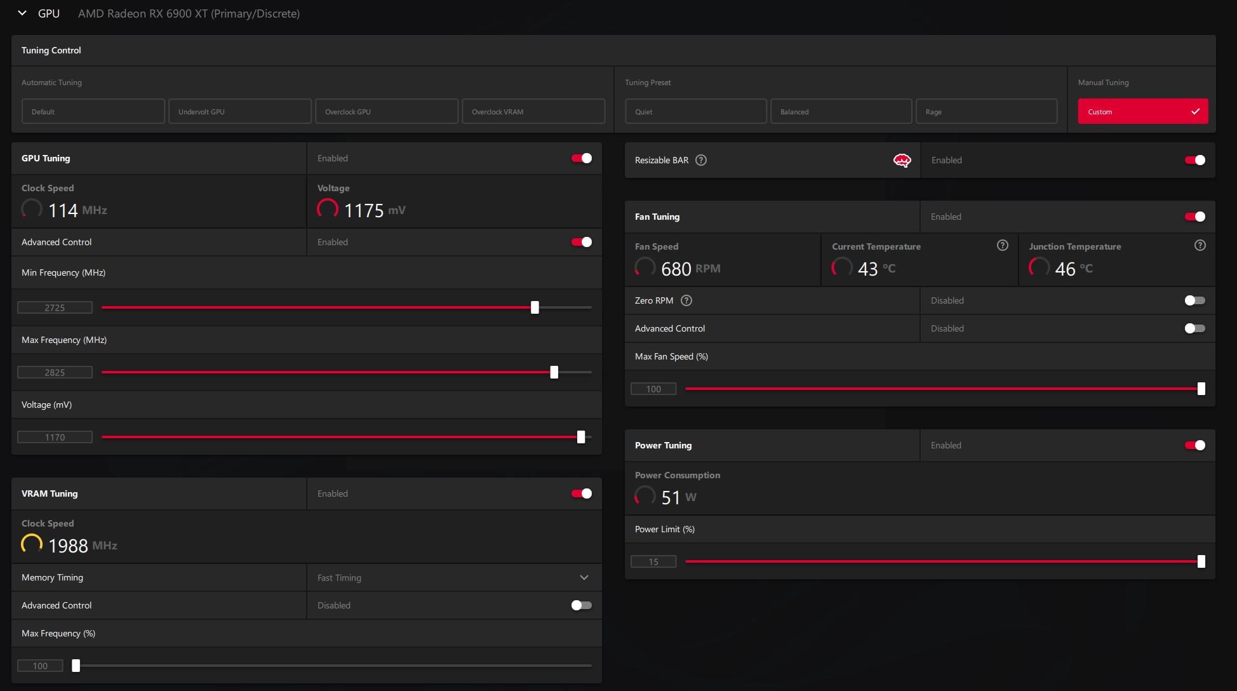Viewport: 1237px width, 691px height.
Task: Toggle GPU Tuning switch off
Action: coord(582,158)
